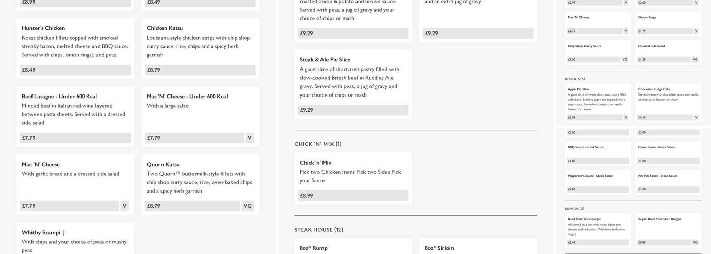Click the V badge on Chocolate Fudge Cake

[696, 117]
